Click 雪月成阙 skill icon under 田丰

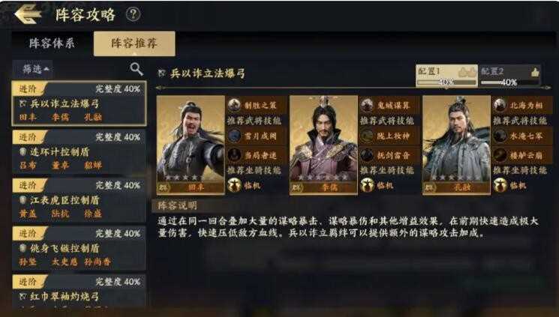pyautogui.click(x=234, y=136)
